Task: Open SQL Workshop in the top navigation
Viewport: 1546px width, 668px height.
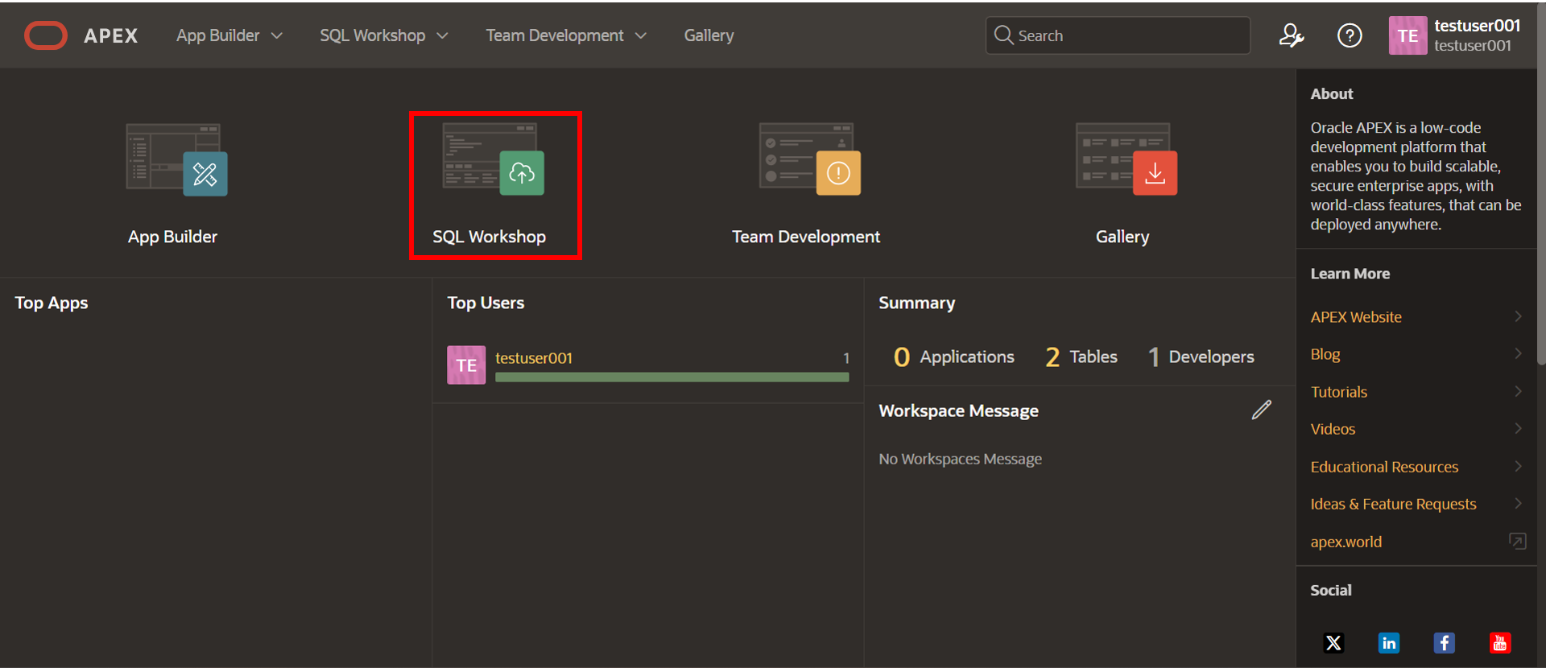Action: (372, 35)
